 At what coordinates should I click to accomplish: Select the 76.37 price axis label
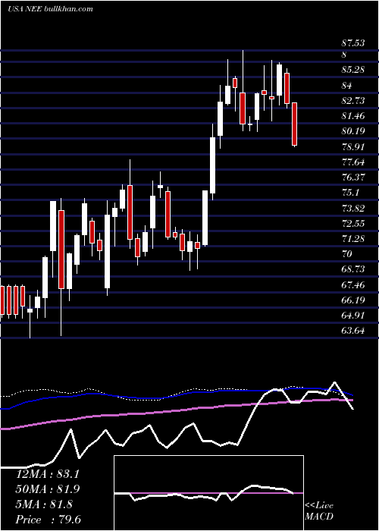(x=354, y=177)
